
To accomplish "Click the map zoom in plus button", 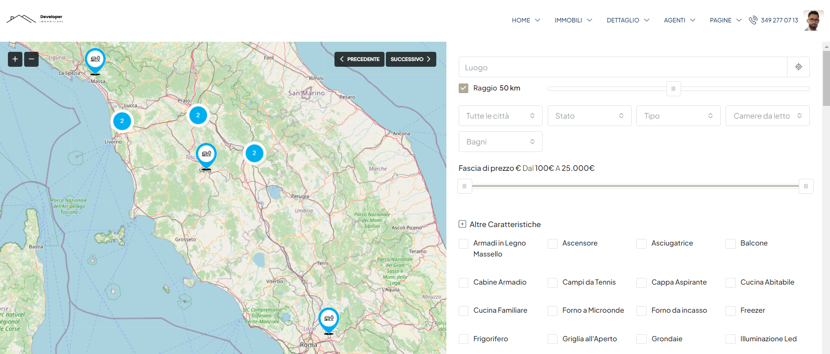I will click(15, 59).
